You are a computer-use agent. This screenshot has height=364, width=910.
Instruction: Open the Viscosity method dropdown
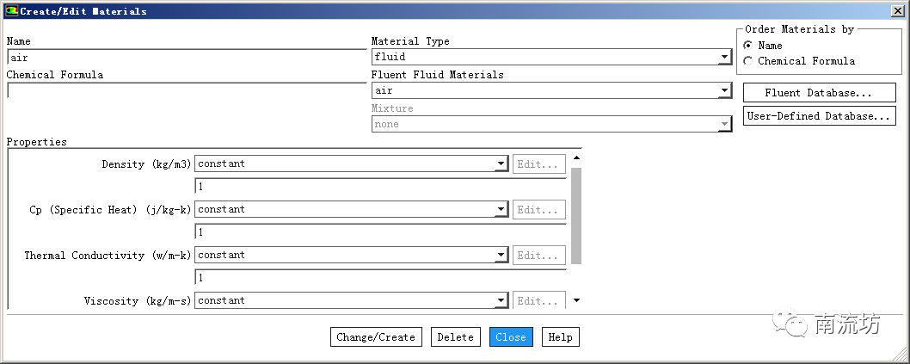click(501, 301)
